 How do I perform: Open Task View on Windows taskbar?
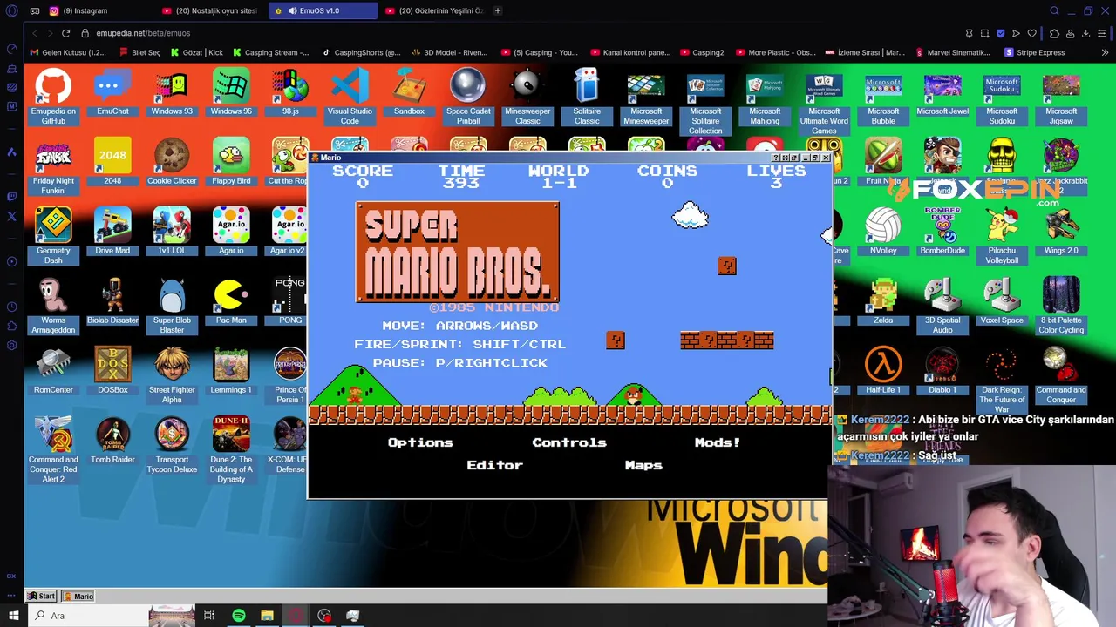pyautogui.click(x=209, y=616)
